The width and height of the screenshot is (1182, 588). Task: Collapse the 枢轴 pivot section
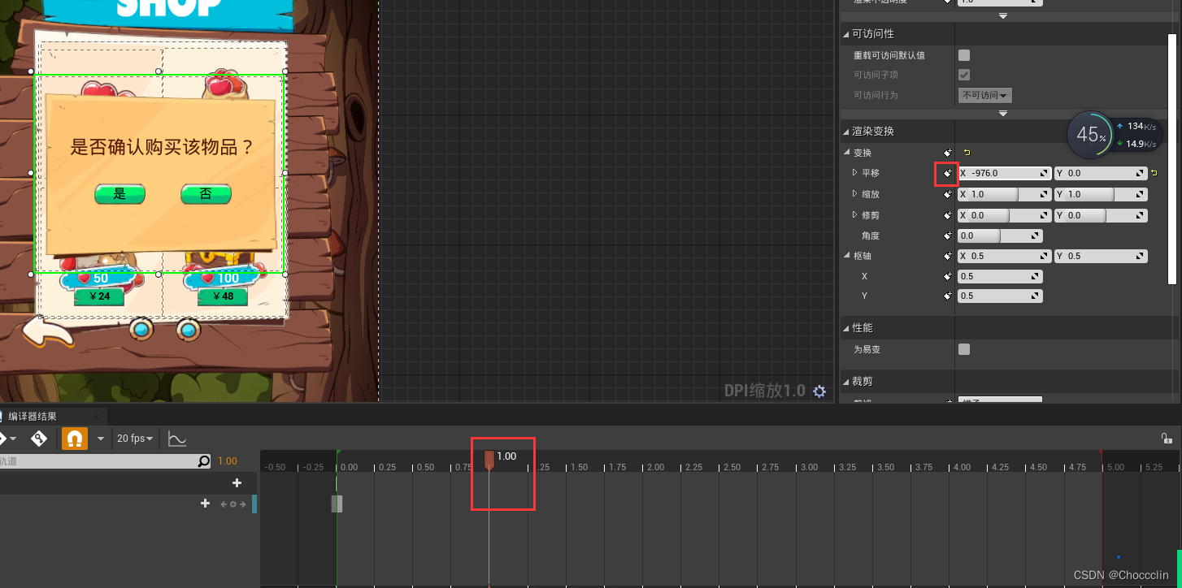(x=846, y=256)
